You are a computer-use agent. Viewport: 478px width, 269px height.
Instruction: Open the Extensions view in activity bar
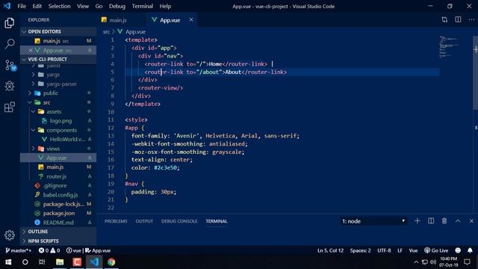click(x=10, y=107)
